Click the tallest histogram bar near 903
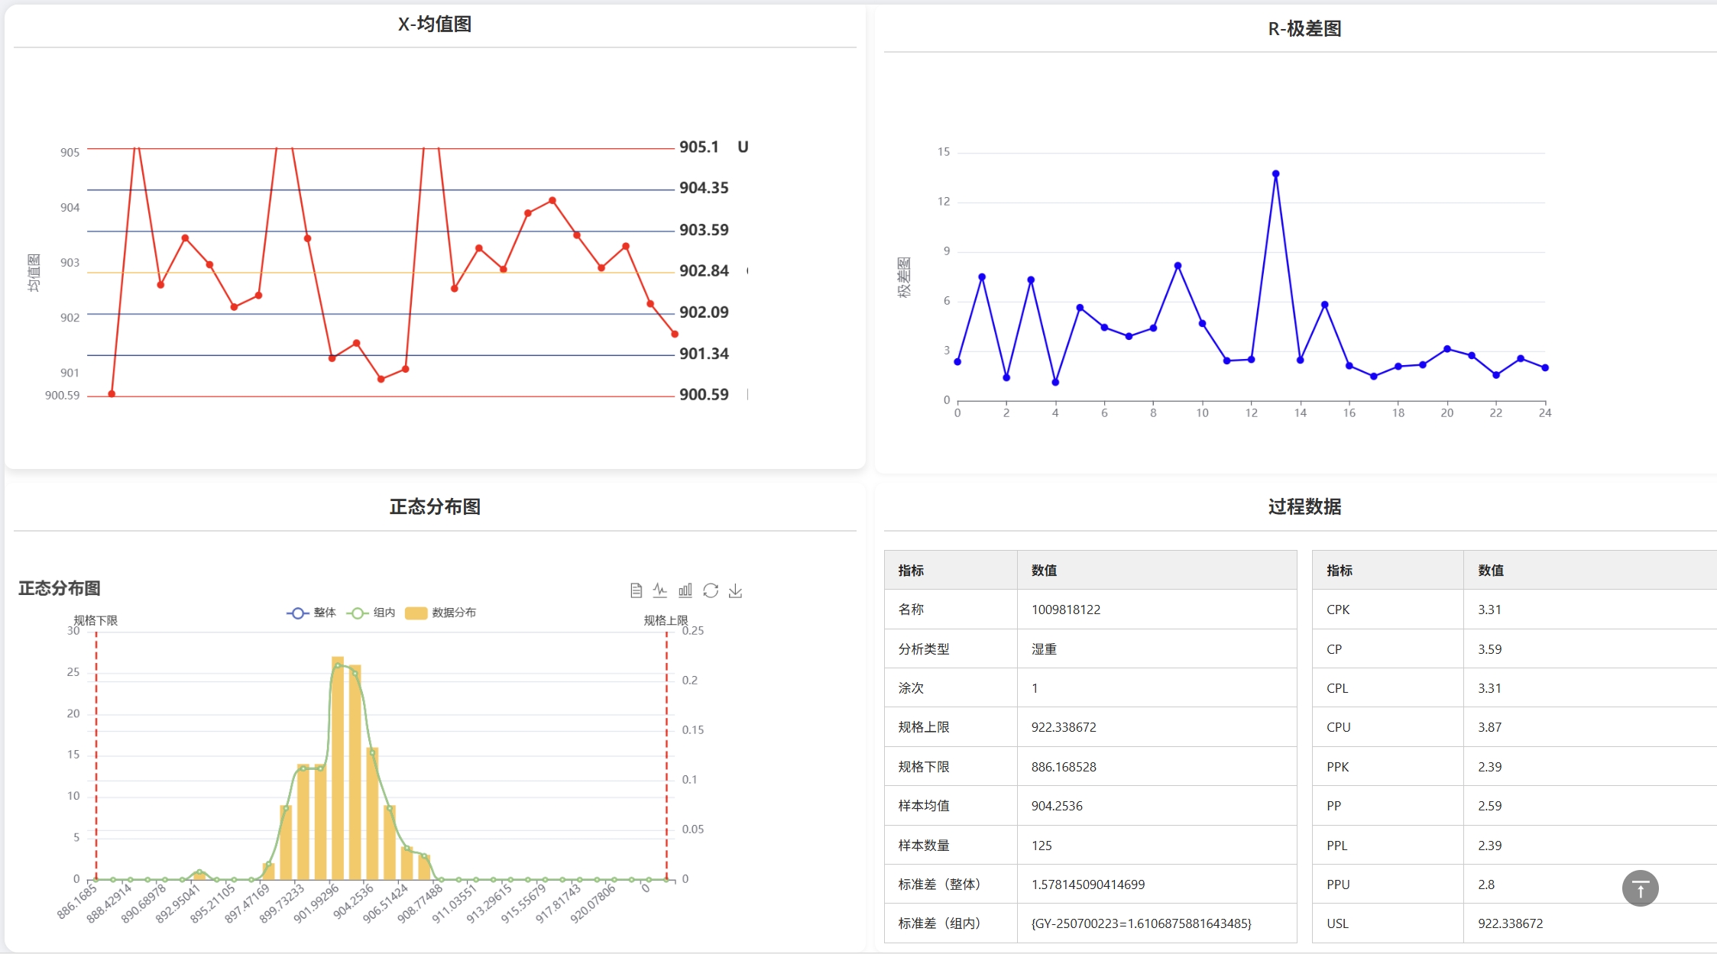 pyautogui.click(x=338, y=764)
